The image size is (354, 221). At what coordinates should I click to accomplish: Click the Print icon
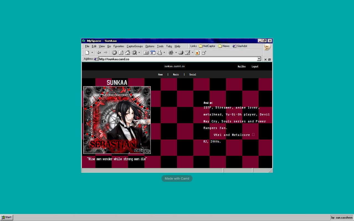pyautogui.click(x=181, y=52)
